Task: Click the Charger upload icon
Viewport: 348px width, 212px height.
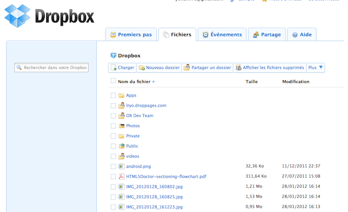Action: coord(113,68)
